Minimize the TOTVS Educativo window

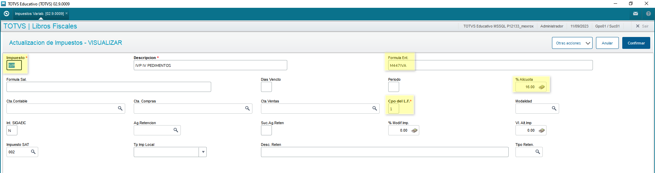pos(615,4)
